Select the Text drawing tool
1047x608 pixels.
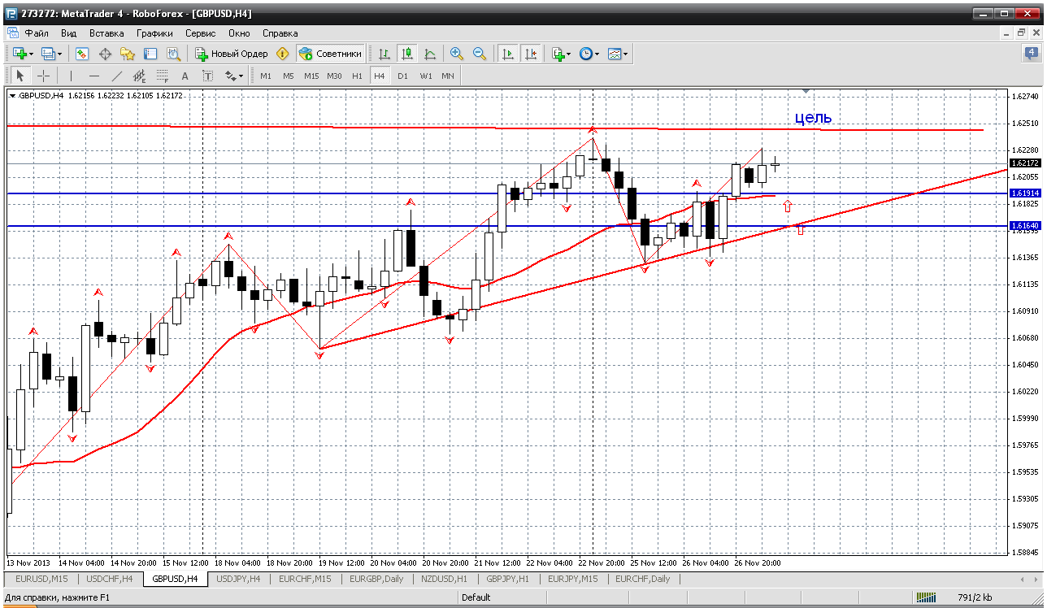(185, 76)
